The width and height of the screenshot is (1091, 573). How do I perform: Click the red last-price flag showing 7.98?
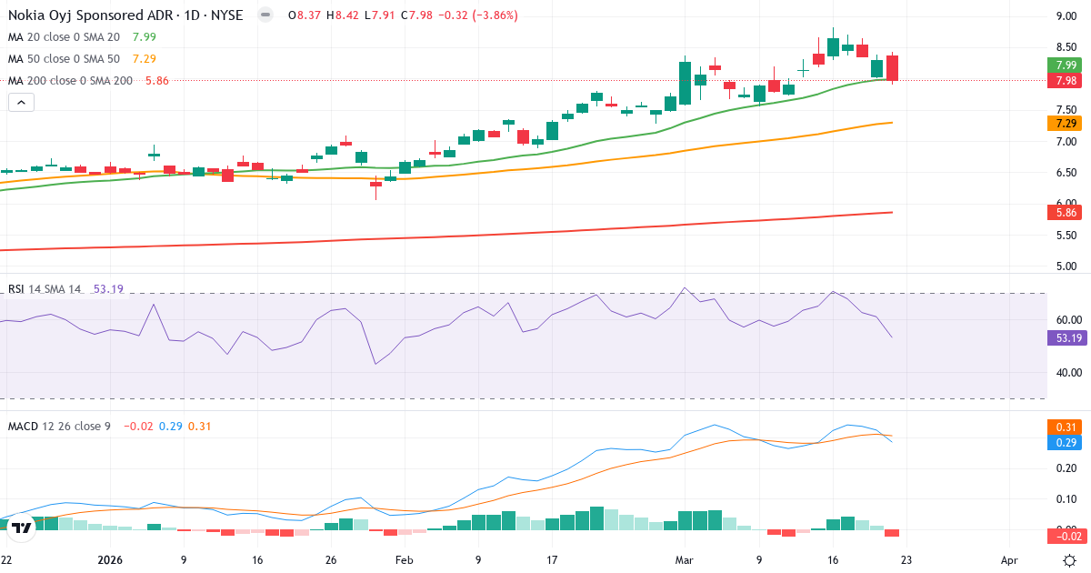1064,80
